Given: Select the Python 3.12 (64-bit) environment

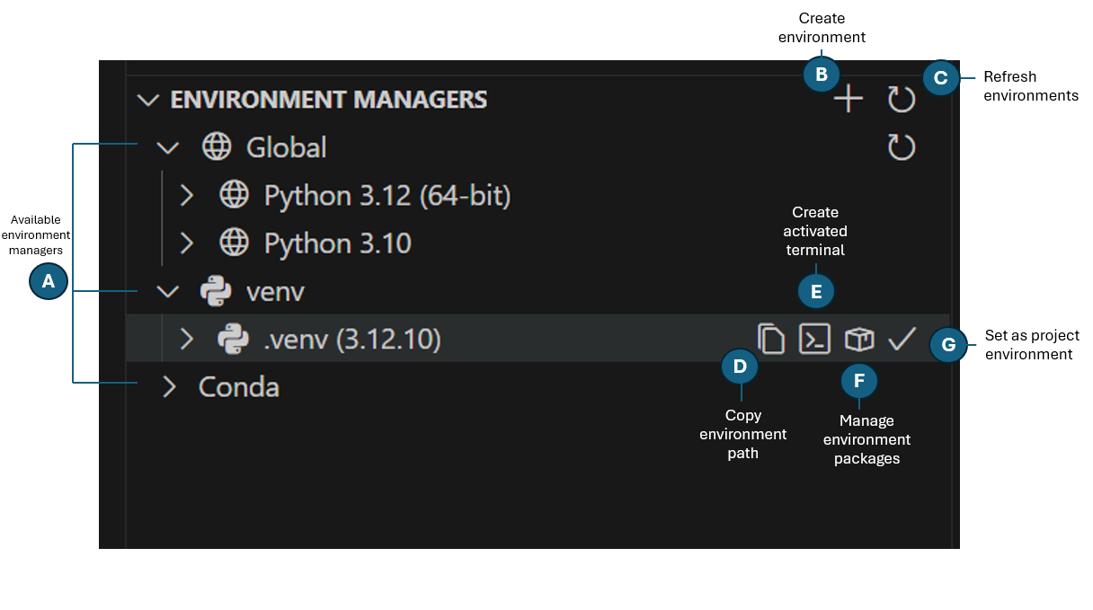Looking at the screenshot, I should [x=387, y=195].
